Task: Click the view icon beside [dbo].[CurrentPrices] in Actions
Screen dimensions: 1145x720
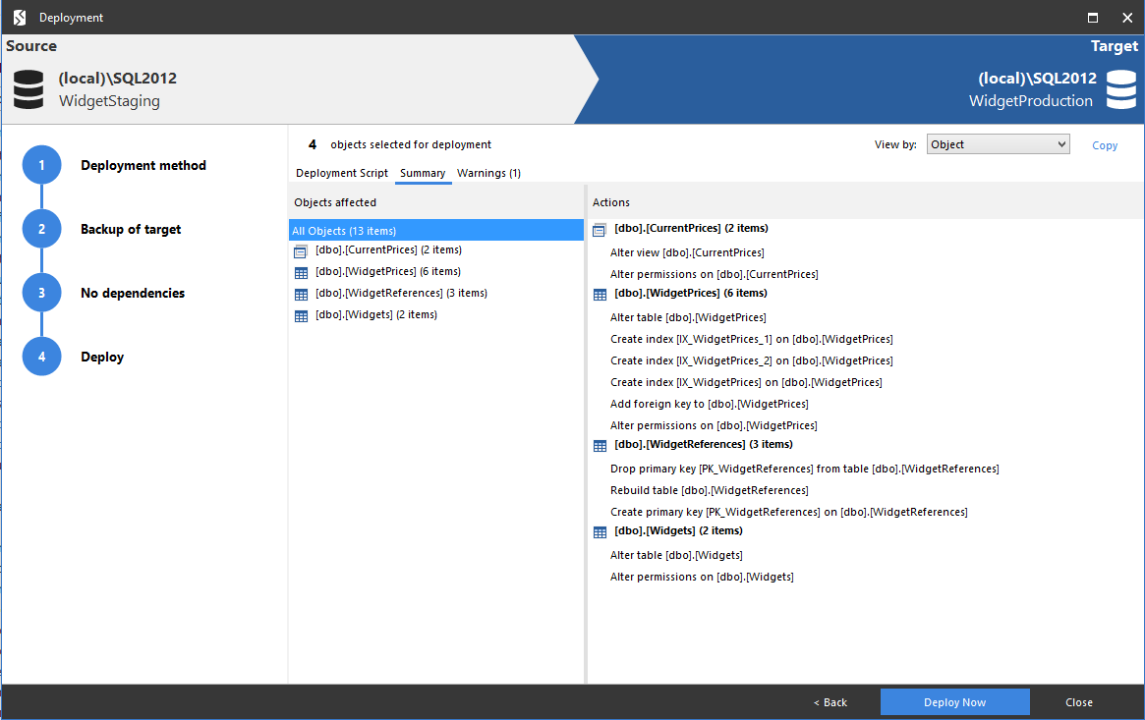Action: (x=599, y=228)
